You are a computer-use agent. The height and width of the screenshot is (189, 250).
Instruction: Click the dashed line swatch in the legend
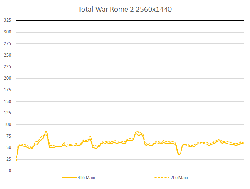[x=161, y=177]
